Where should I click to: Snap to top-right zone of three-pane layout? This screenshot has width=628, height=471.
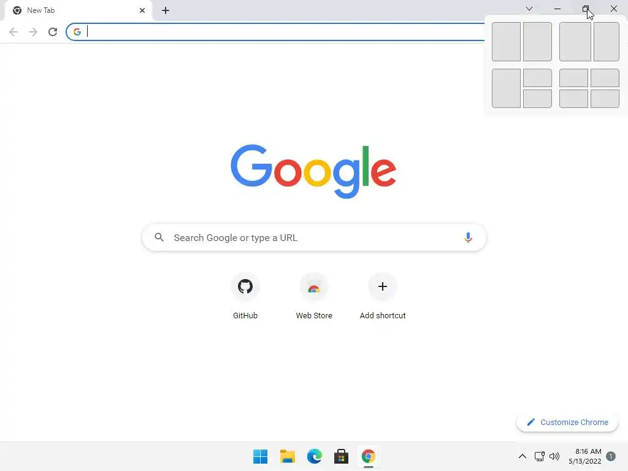pos(537,78)
